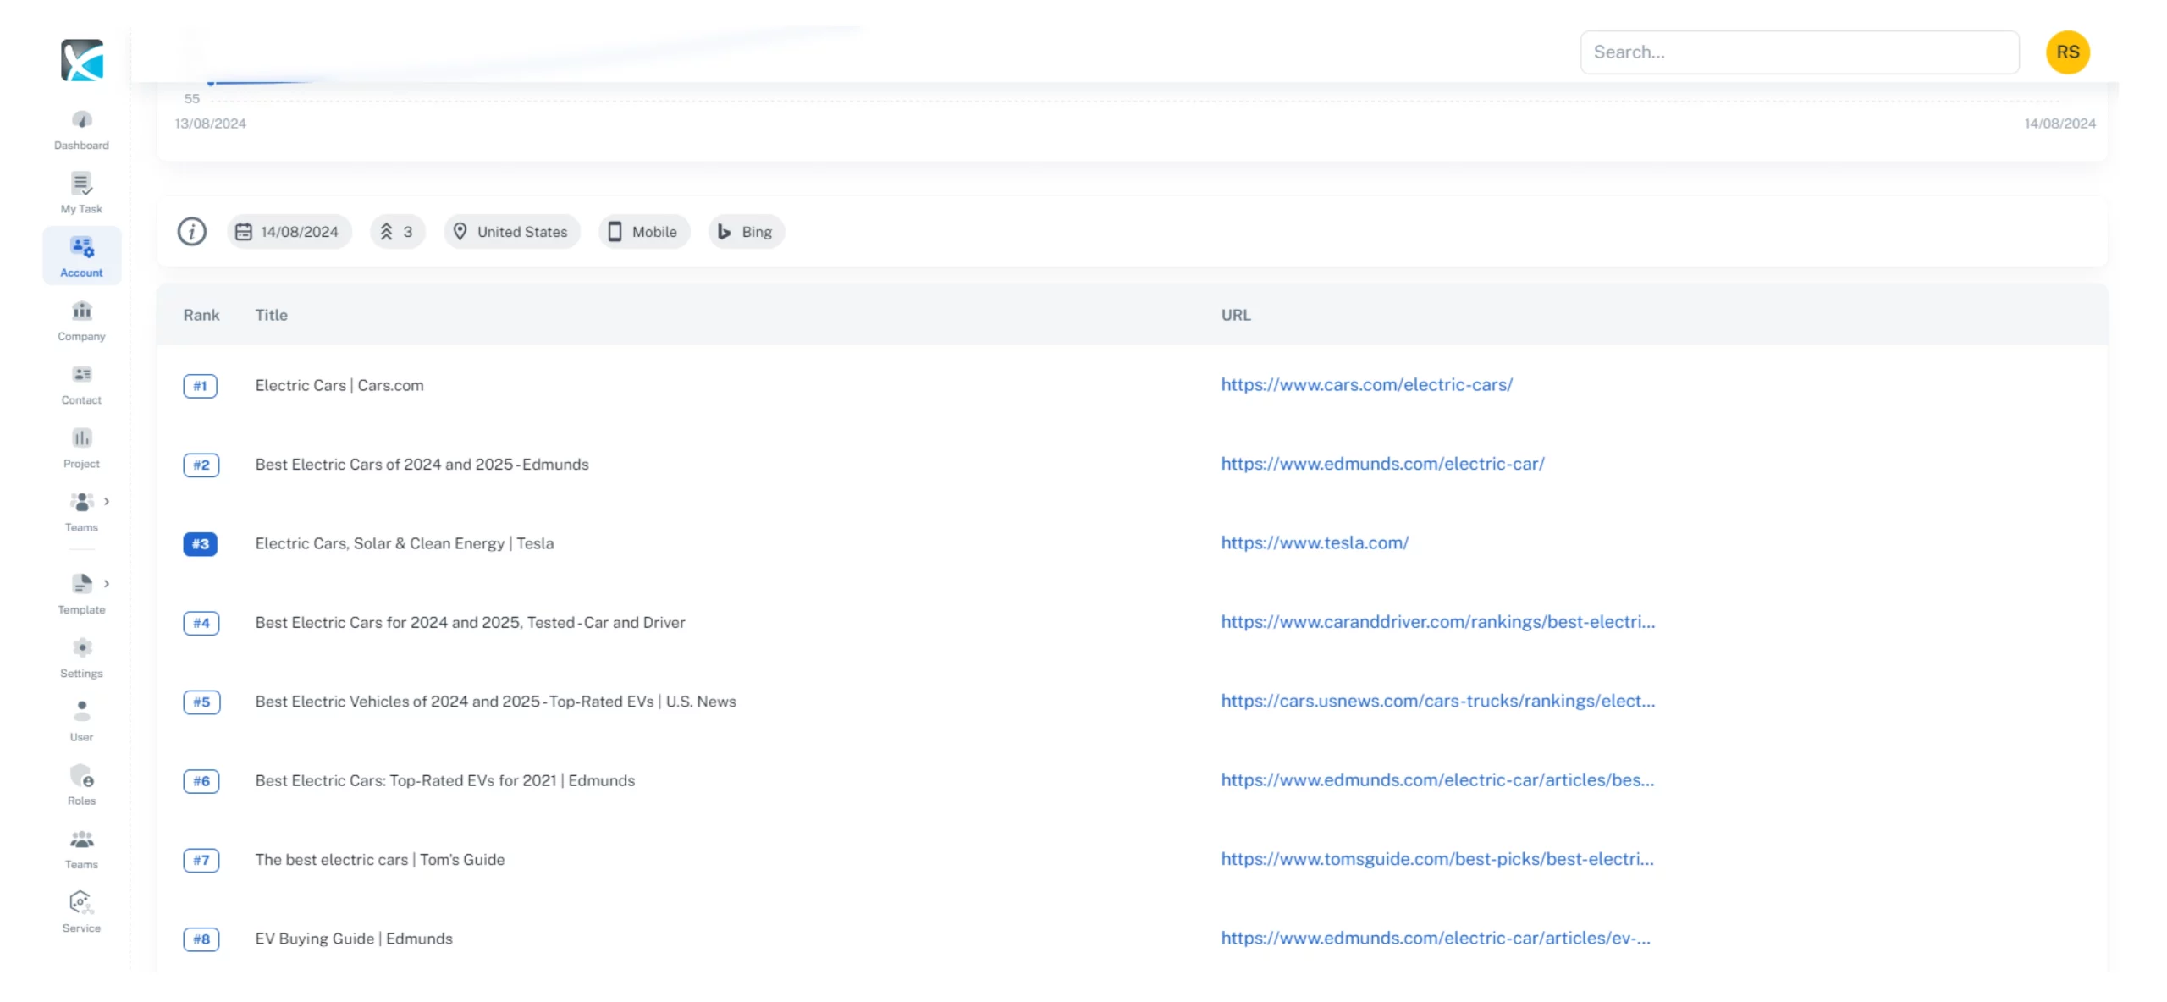Open the Teams icon below Roles
2167x1002 pixels.
click(81, 839)
